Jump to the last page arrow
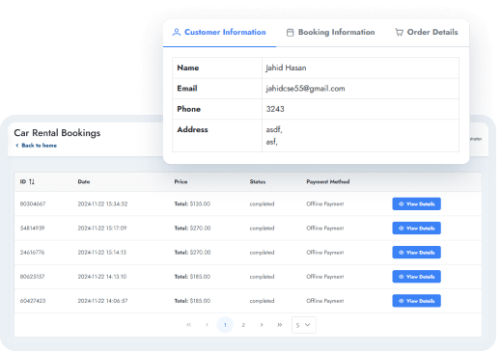The width and height of the screenshot is (501, 351). (x=280, y=325)
